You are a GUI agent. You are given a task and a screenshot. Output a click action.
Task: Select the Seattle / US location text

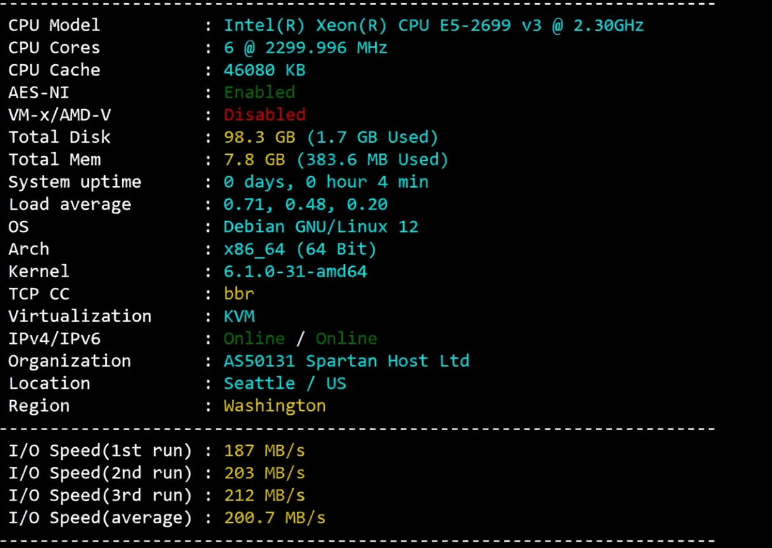(285, 383)
